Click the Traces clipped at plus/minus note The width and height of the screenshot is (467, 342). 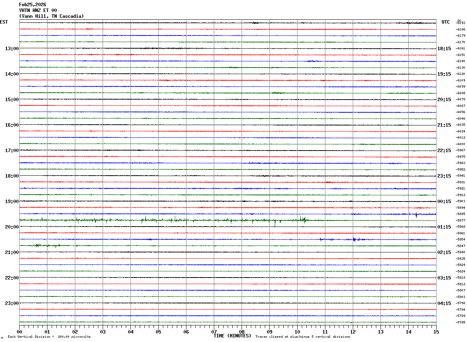[x=303, y=337]
